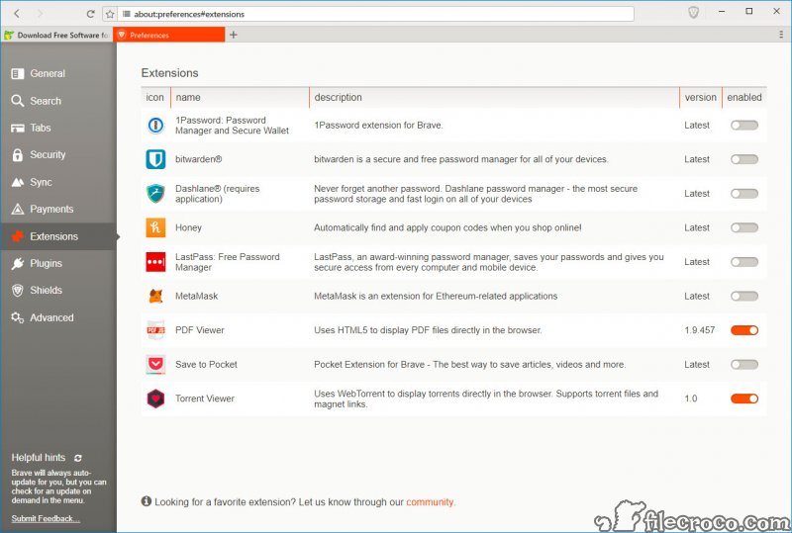Click the bitwarden shield icon
Screen dimensions: 792x533
[x=155, y=159]
